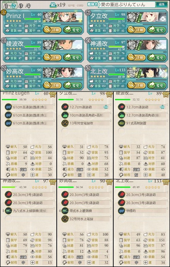170x267 pixels.
Task: Click first 61cm五連装 torpedo icon on Prinz Eugen
Action: (8, 107)
